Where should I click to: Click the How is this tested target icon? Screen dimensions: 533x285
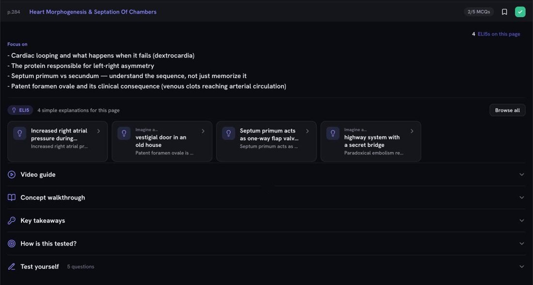tap(12, 243)
